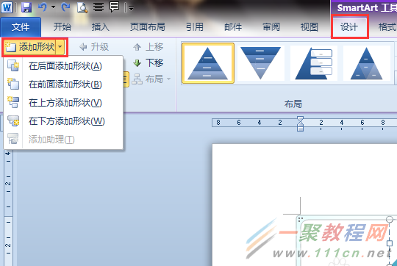This screenshot has width=397, height=266.
Task: Click the green down arrow 下移 icon
Action: (x=137, y=63)
